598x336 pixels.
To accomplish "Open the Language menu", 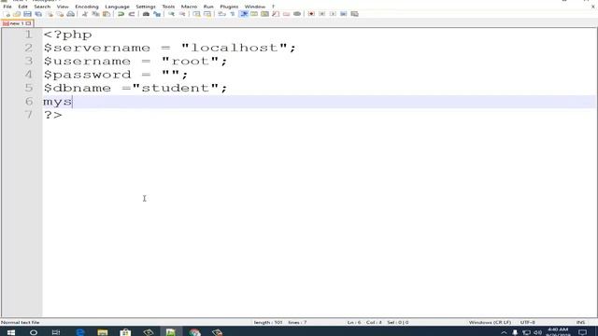I will click(117, 7).
